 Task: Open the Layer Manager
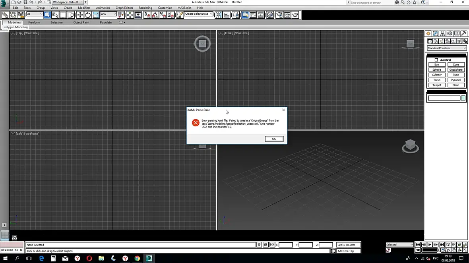pyautogui.click(x=235, y=15)
